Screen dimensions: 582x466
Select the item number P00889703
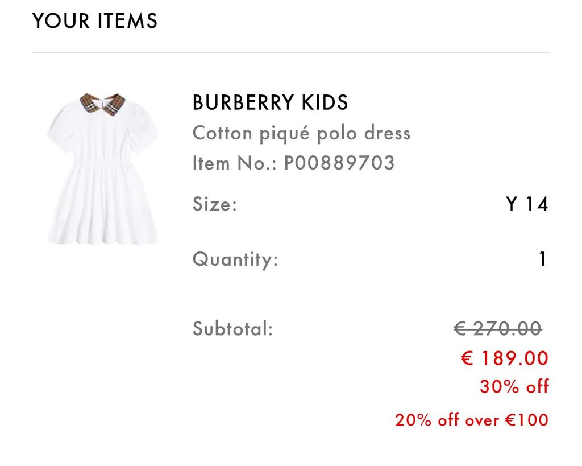339,163
